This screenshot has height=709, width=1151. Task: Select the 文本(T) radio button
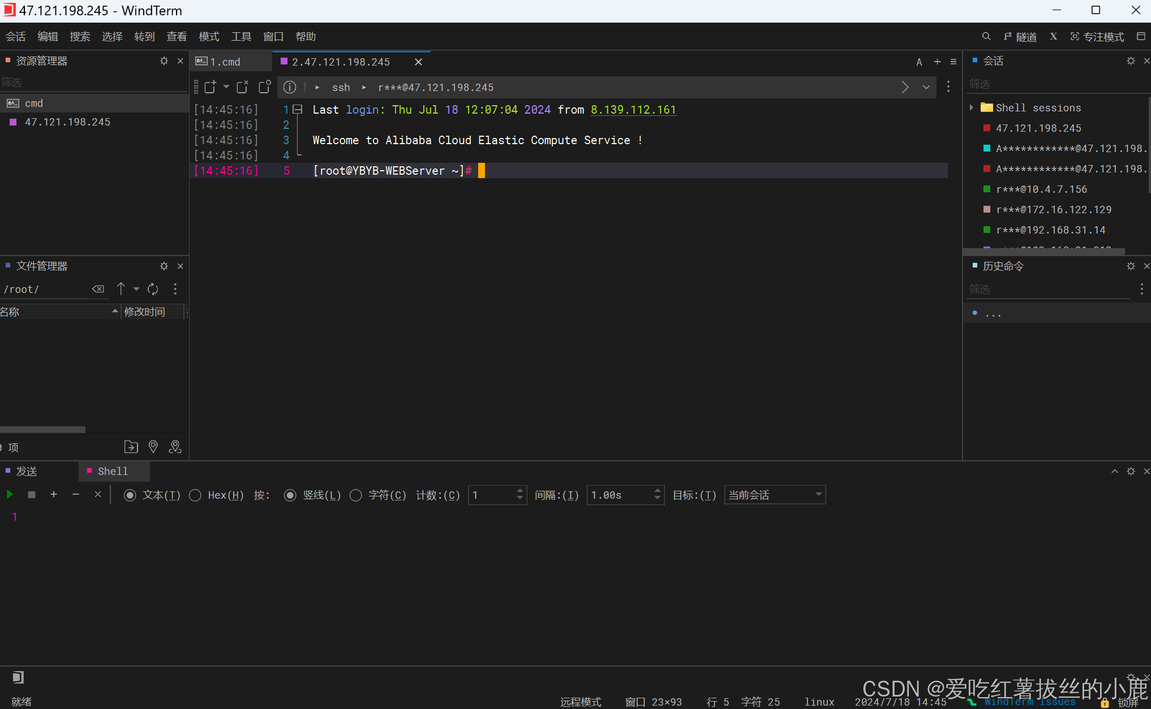point(130,495)
